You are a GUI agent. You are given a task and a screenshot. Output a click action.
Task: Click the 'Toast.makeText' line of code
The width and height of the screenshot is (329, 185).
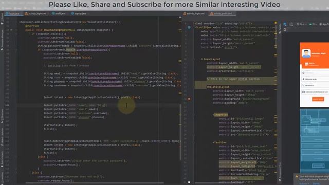tap(112, 141)
